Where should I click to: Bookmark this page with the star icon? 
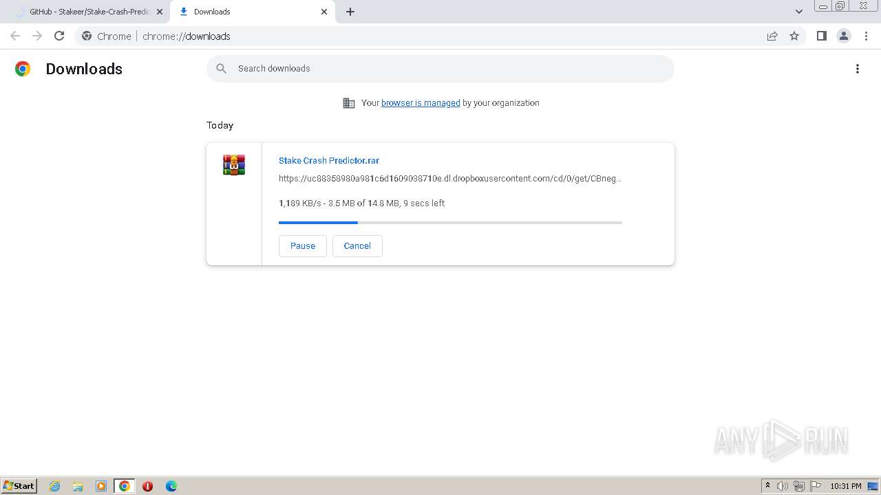tap(794, 36)
